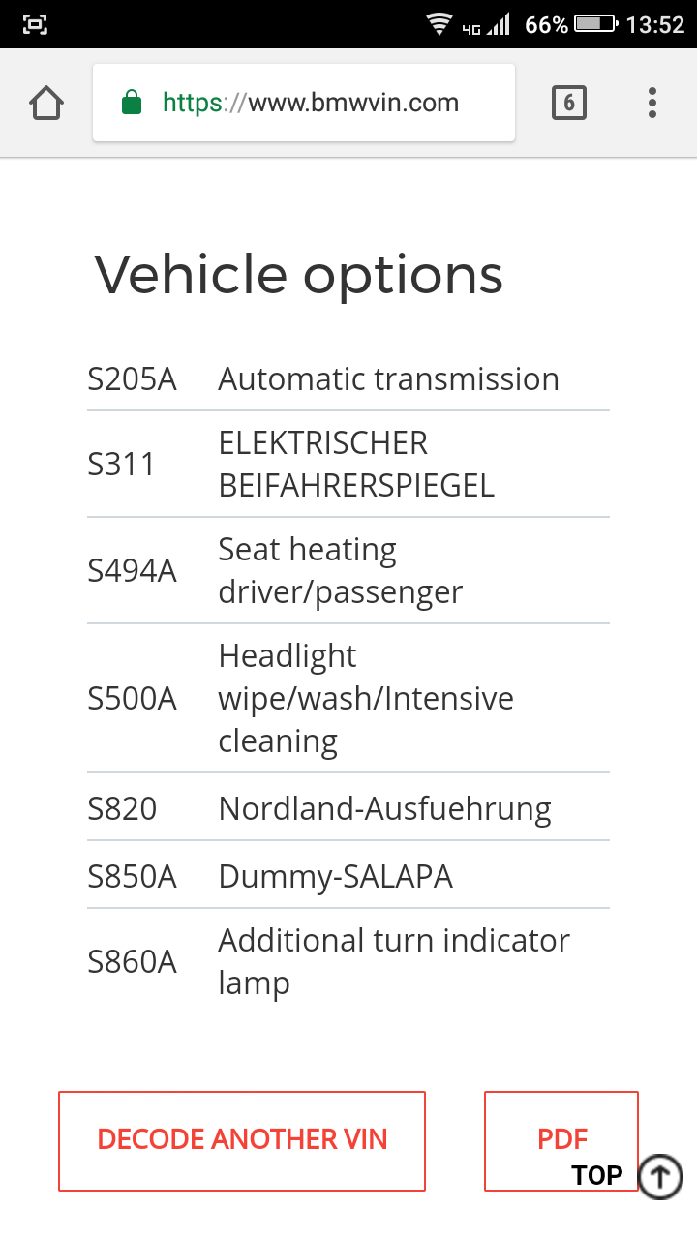The image size is (697, 1239).
Task: Open the Chrome three-dot menu
Action: (x=652, y=103)
